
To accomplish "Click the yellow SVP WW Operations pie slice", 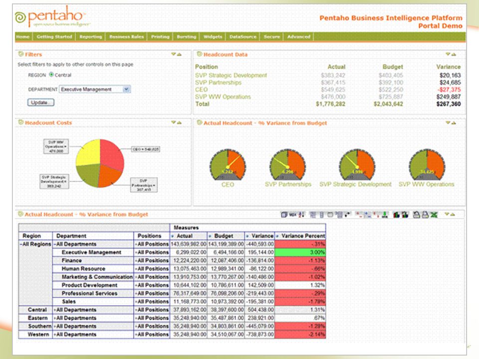I will [x=89, y=153].
